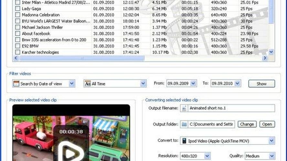Click the '512x288' resolution cell
Image resolution: width=287 pixels, height=161 pixels.
pos(219,40)
